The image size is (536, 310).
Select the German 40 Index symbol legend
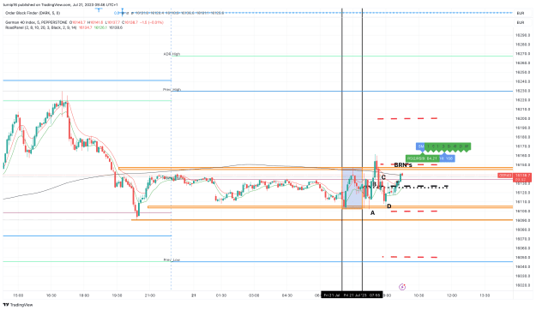[36, 22]
